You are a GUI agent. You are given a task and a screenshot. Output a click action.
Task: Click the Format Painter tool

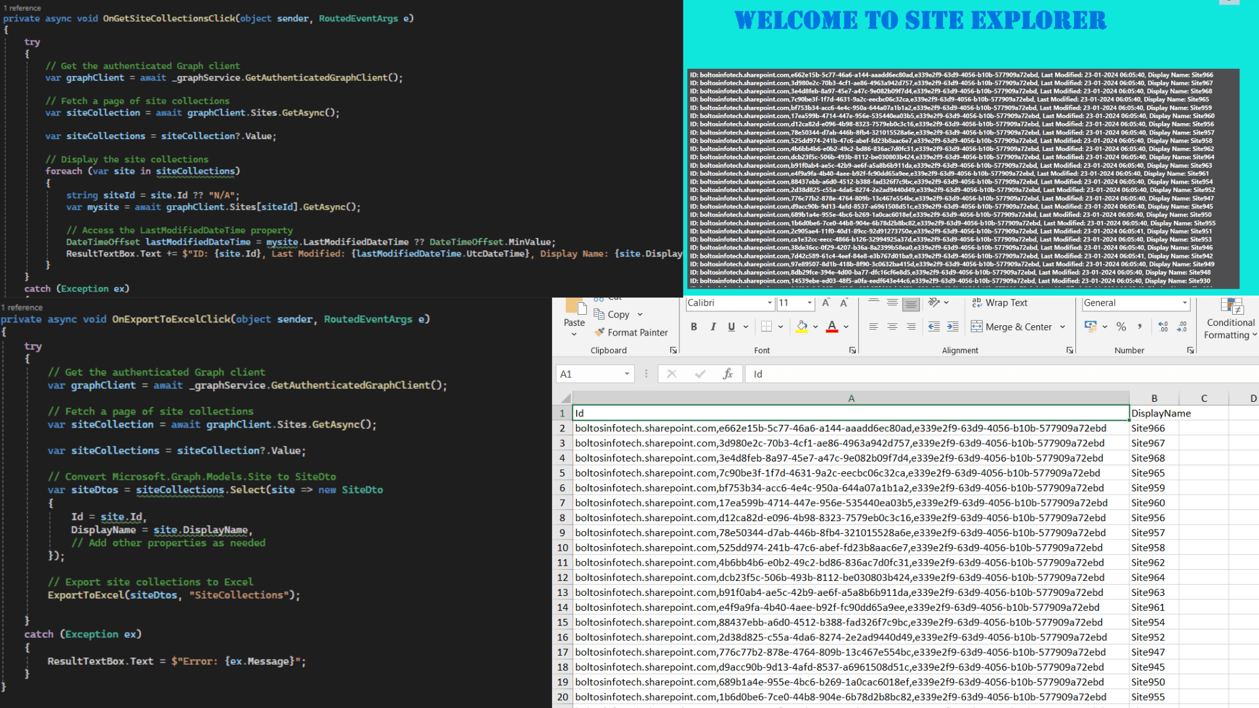coord(631,332)
